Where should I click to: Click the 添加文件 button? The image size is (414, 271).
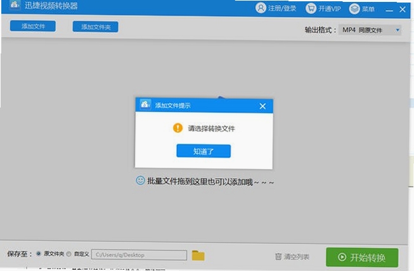click(x=33, y=26)
